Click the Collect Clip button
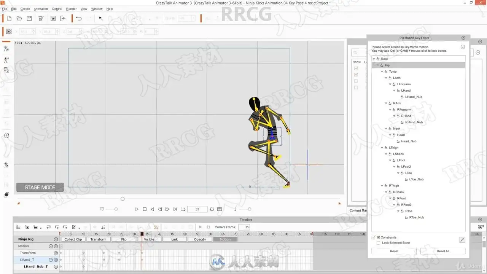The width and height of the screenshot is (487, 274). pyautogui.click(x=73, y=239)
